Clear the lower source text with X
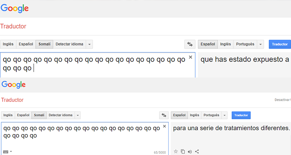The height and width of the screenshot is (155, 291). point(164,126)
